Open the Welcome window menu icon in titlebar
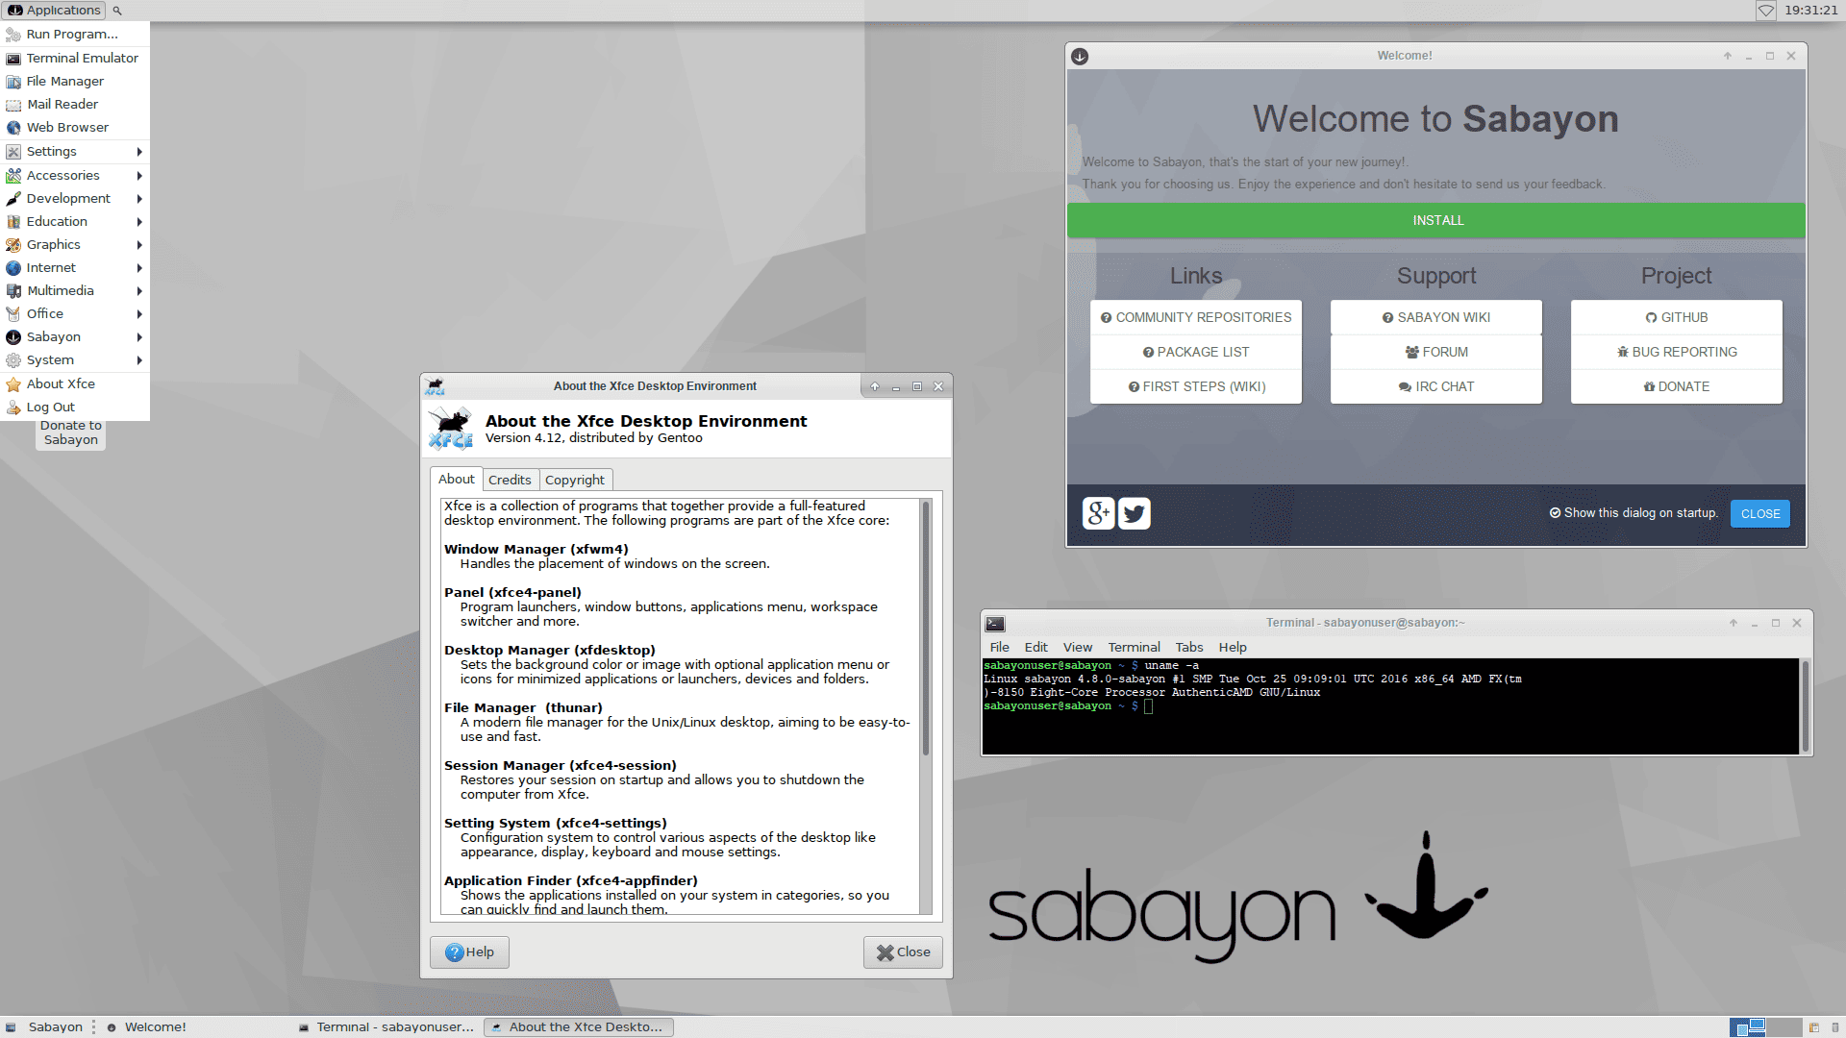 [1080, 56]
